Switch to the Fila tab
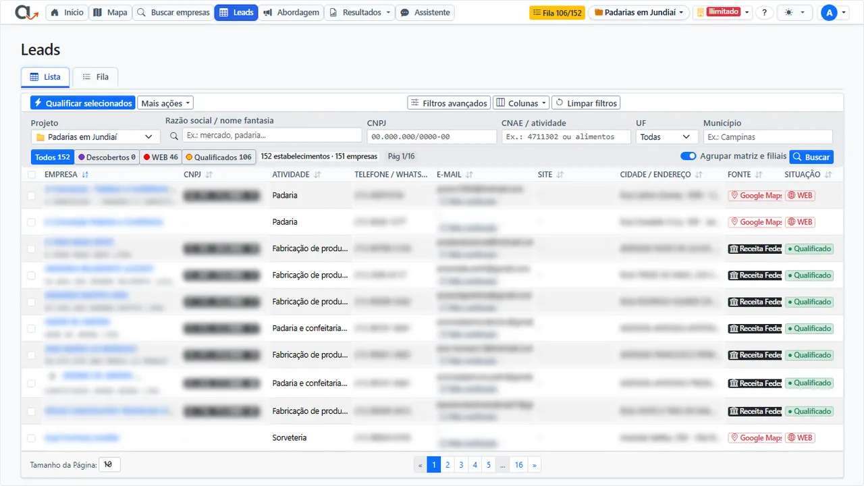864x486 pixels. point(95,77)
